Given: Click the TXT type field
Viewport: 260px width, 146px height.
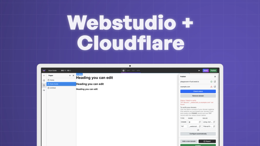Looking at the screenshot, I should point(184,127).
